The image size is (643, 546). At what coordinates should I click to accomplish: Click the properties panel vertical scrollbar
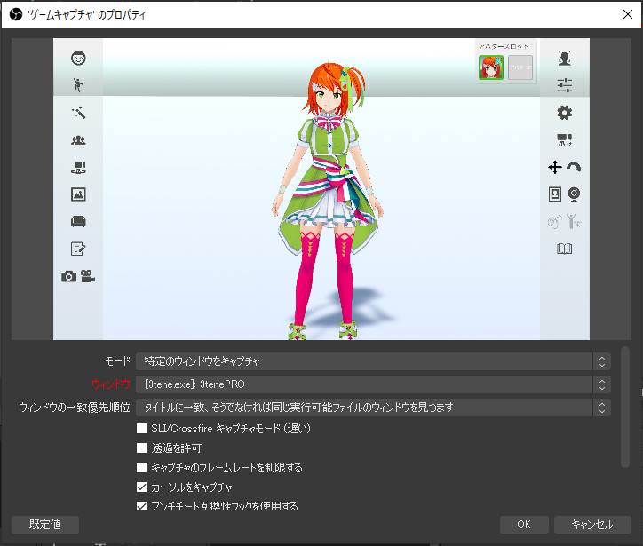pos(625,407)
